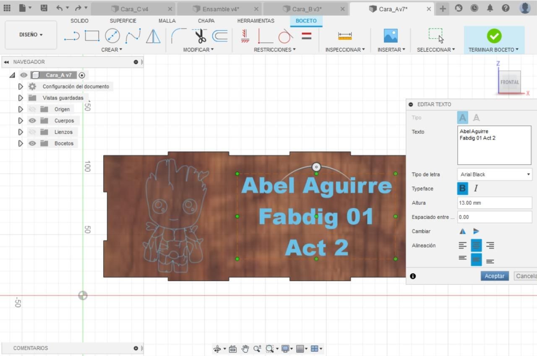537x356 pixels.
Task: Align text left horizontally
Action: pyautogui.click(x=462, y=246)
